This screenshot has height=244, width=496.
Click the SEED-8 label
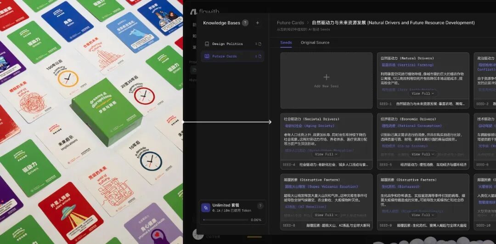click(289, 225)
